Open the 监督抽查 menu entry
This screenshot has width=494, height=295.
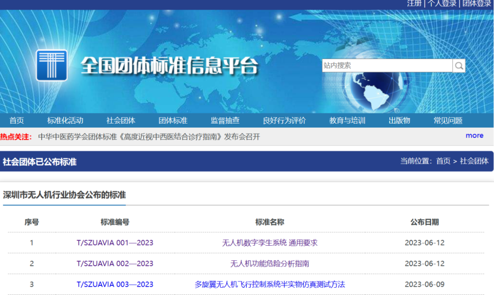[x=225, y=120]
